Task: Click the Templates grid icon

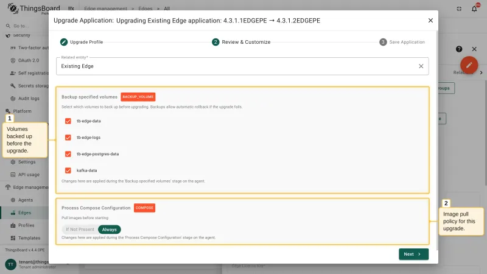Action: (x=13, y=238)
